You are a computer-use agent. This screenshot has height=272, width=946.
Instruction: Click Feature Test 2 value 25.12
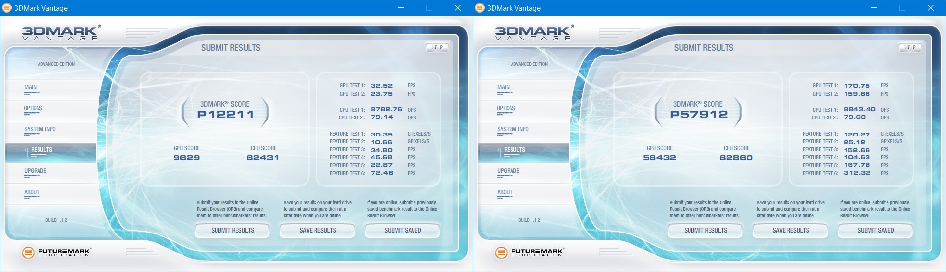click(854, 142)
